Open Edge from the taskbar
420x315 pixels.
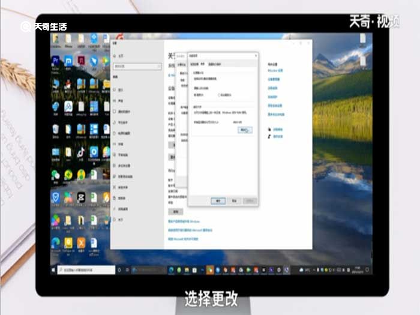[x=172, y=270]
